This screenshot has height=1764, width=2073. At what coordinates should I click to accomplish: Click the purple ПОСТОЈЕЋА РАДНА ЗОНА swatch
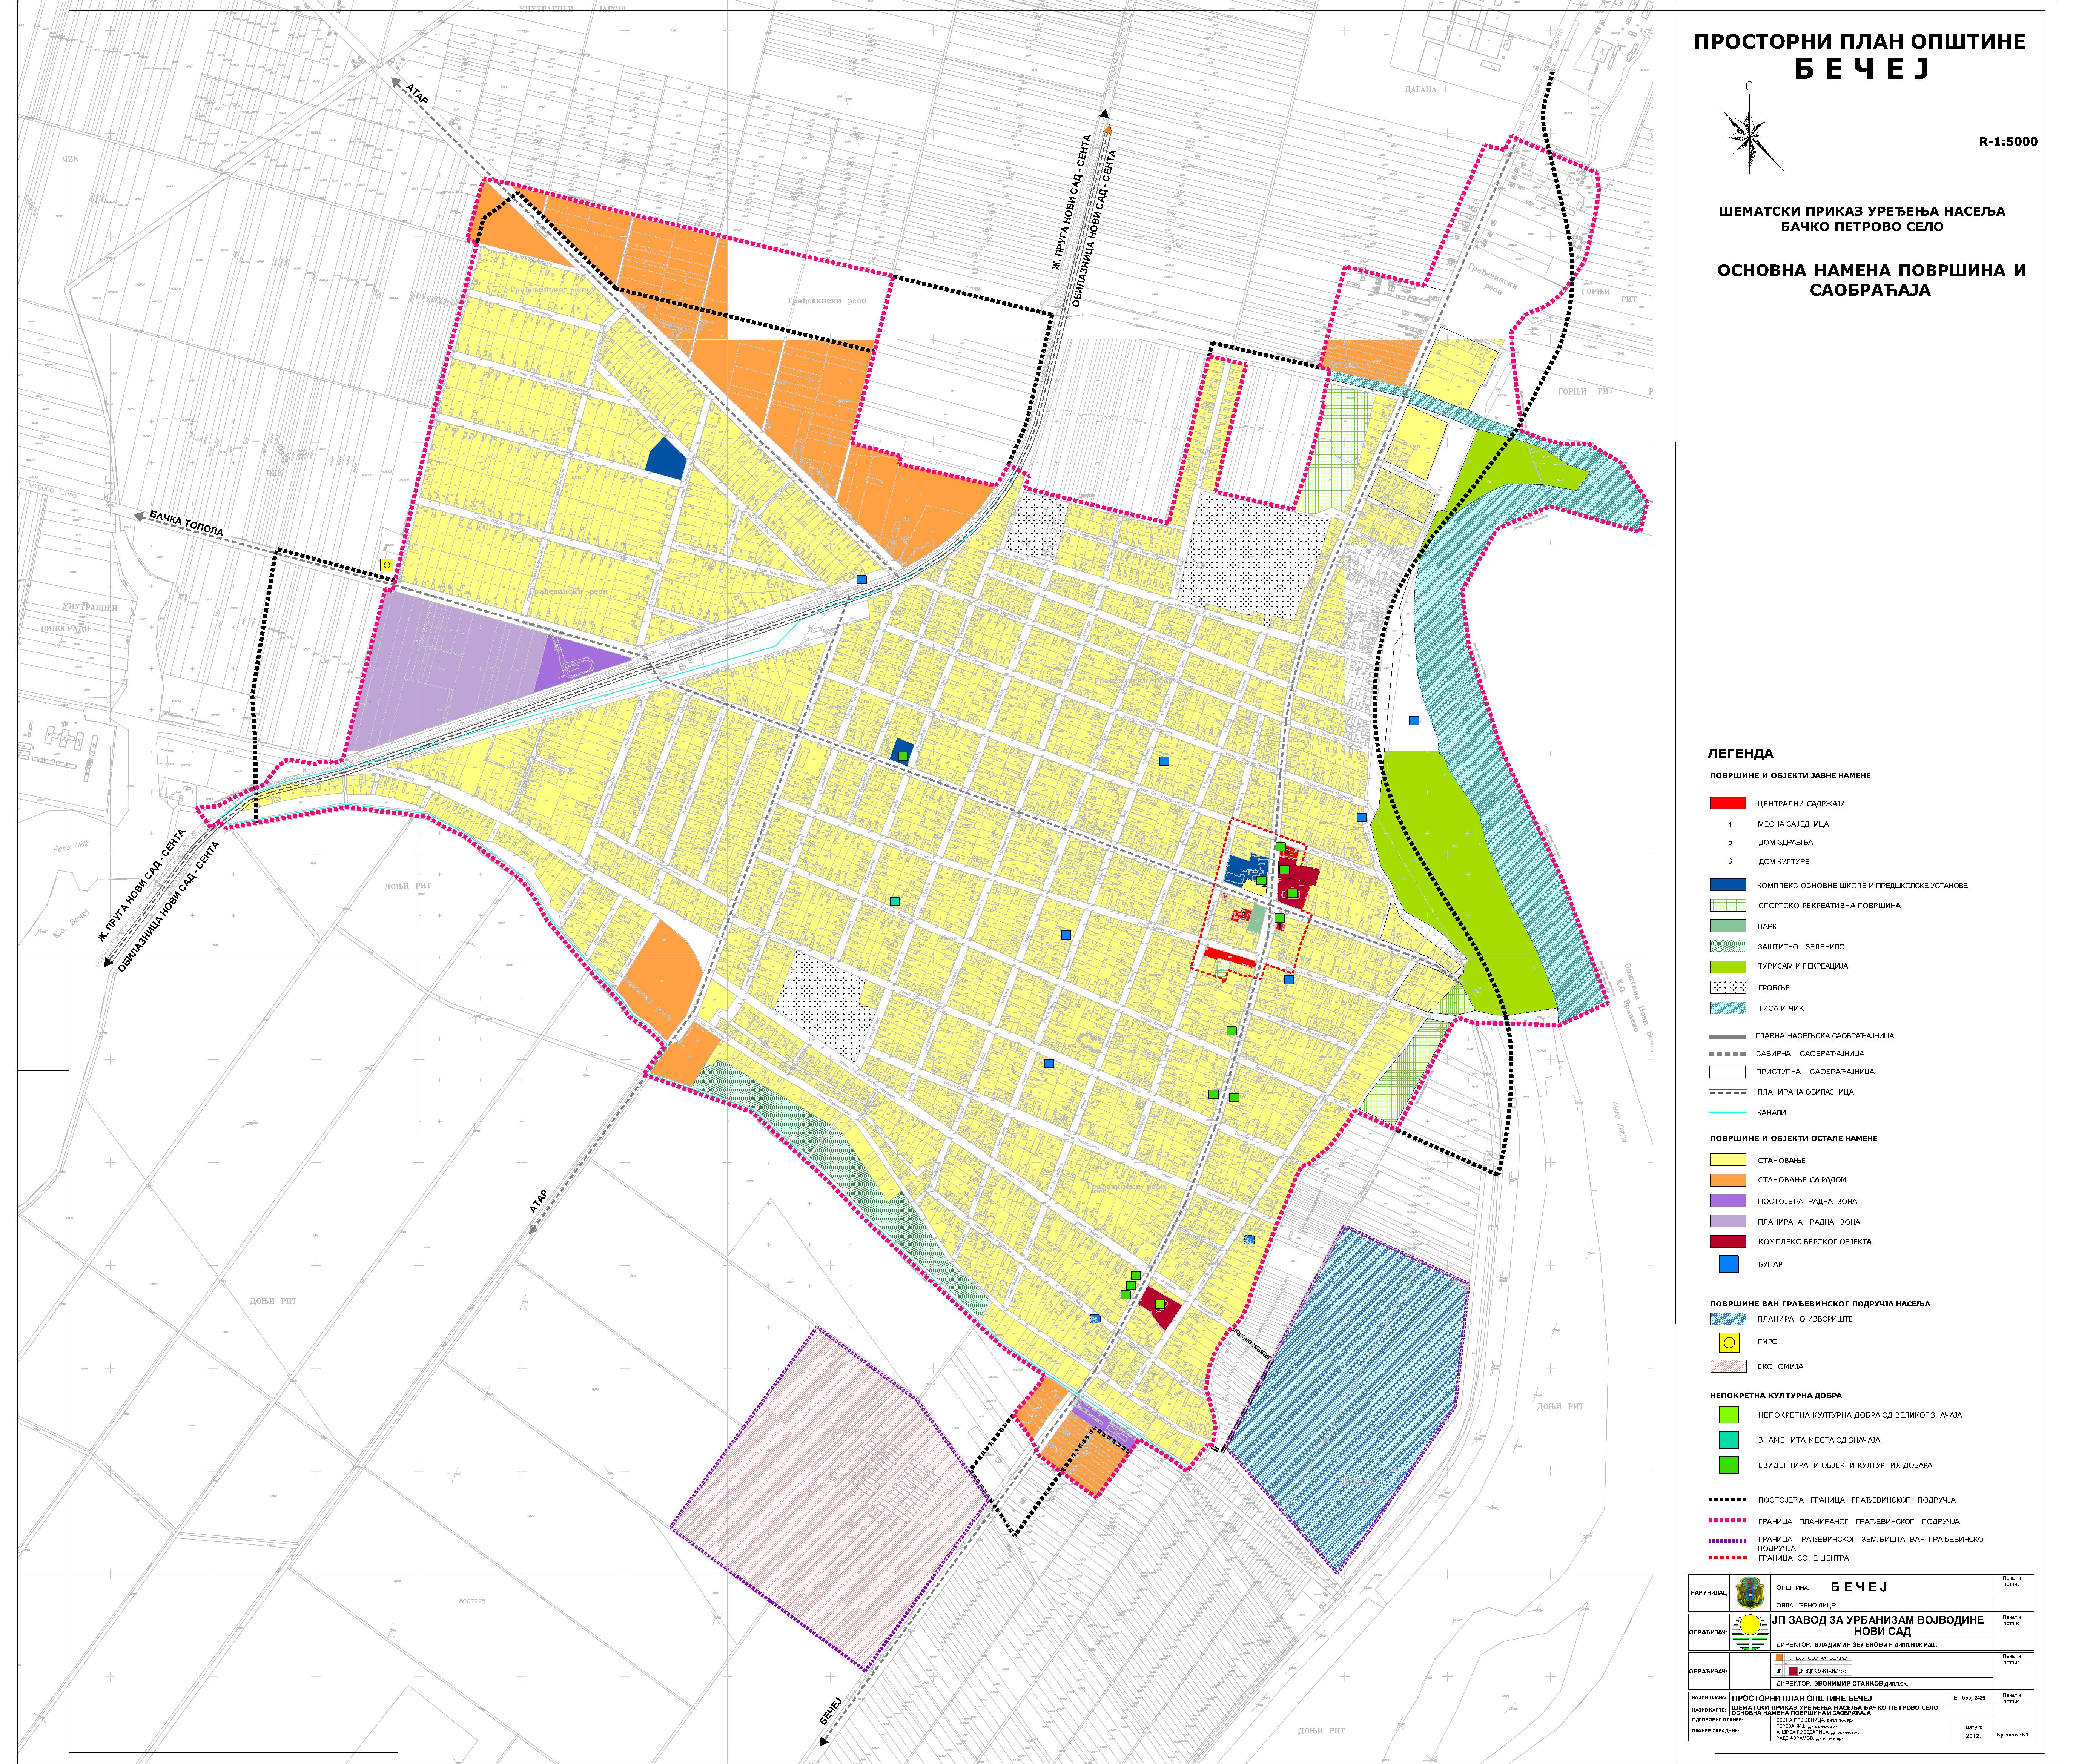point(1727,1201)
